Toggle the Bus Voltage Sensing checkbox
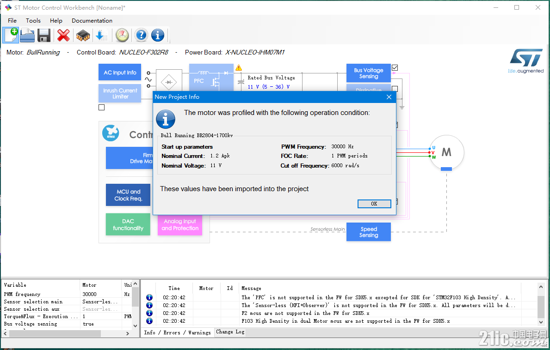550x350 pixels. click(395, 67)
